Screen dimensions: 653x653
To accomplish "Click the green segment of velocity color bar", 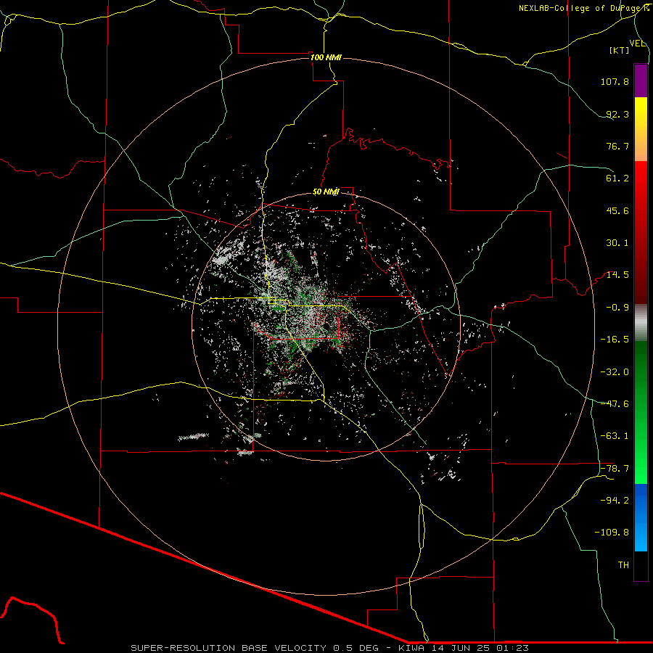I will (641, 412).
